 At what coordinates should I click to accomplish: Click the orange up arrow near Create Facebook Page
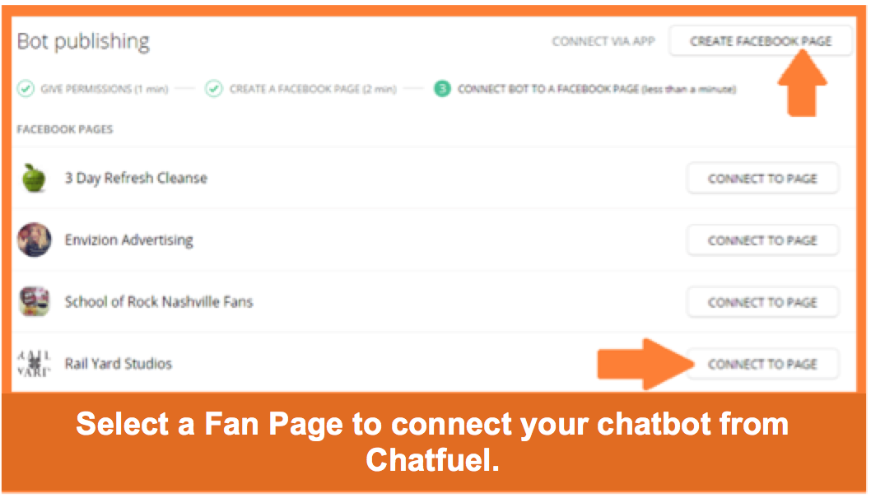tap(802, 82)
